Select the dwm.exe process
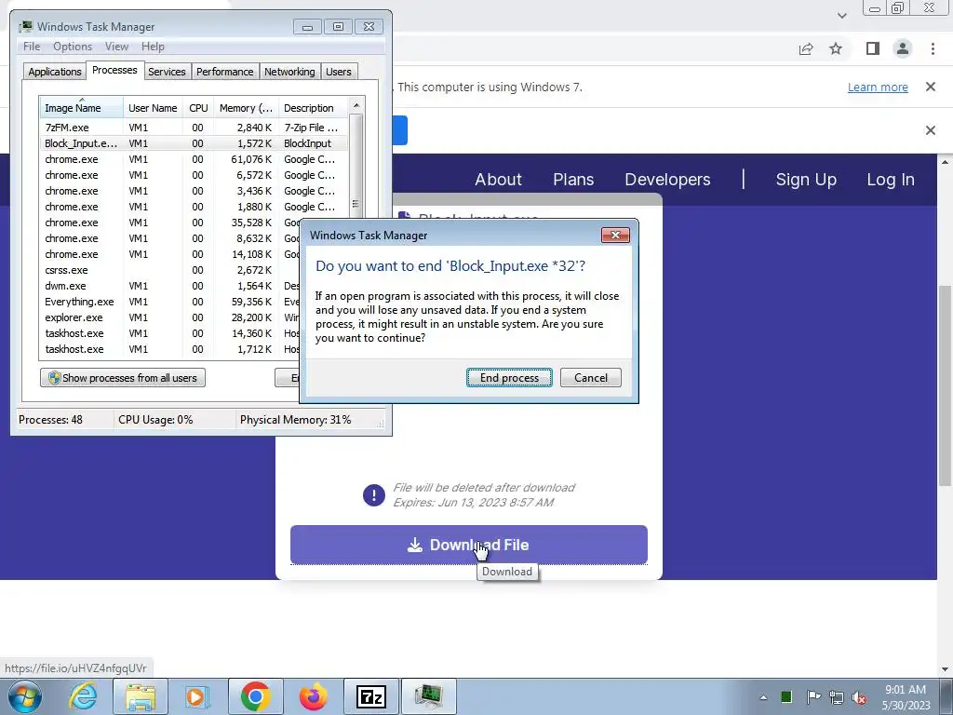The height and width of the screenshot is (715, 953). (170, 286)
